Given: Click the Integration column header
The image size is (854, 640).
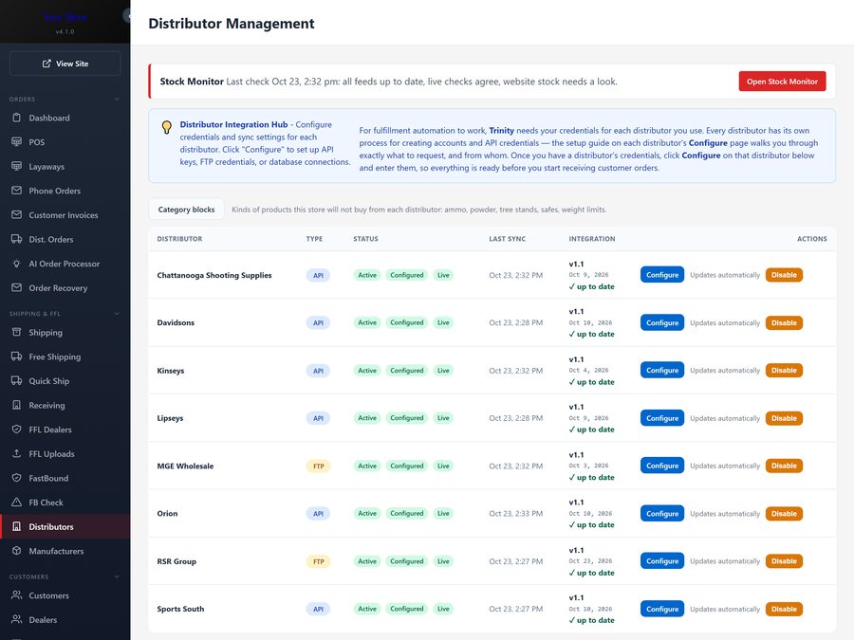Looking at the screenshot, I should click(592, 239).
